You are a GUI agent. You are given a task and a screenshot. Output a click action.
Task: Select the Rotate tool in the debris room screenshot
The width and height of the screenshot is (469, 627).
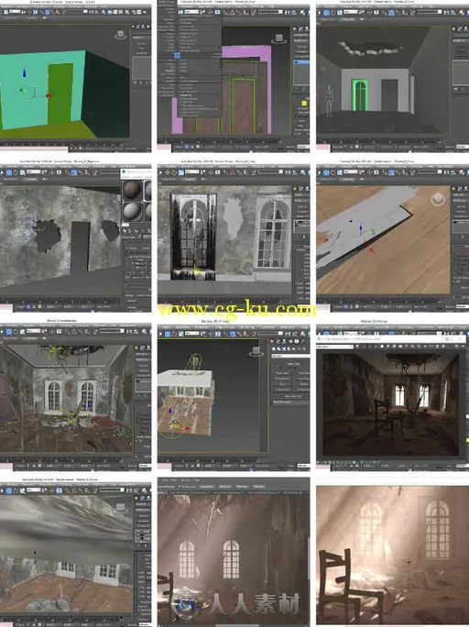pyautogui.click(x=16, y=331)
